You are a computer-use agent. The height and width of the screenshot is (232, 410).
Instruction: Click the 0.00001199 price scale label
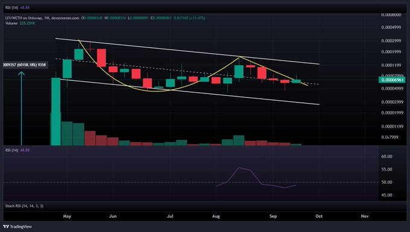click(x=393, y=126)
